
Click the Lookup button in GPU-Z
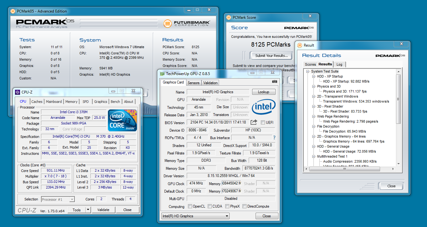pos(264,92)
